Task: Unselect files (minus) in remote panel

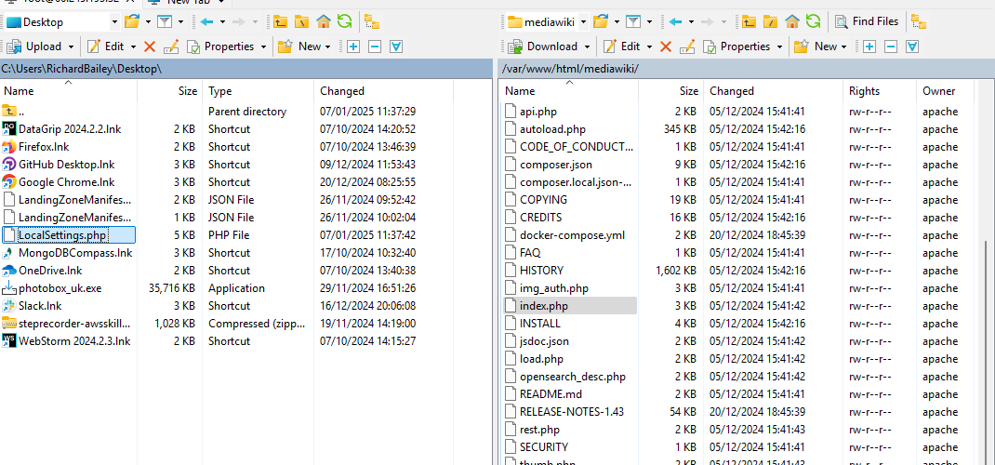Action: pyautogui.click(x=891, y=46)
